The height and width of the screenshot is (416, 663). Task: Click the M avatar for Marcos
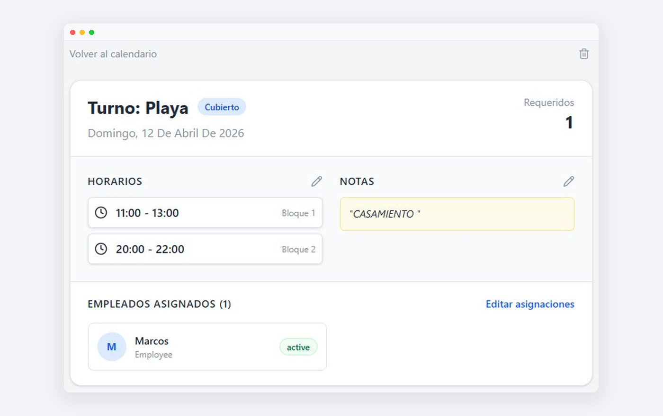click(x=112, y=347)
